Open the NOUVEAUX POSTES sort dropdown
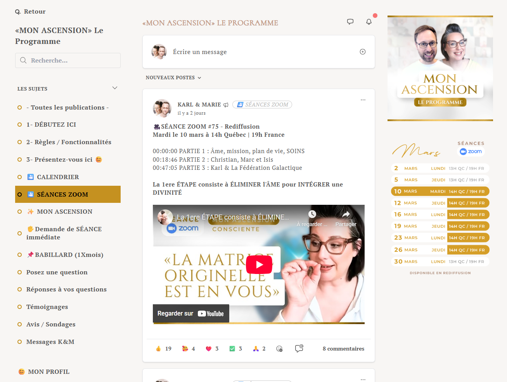Image resolution: width=507 pixels, height=382 pixels. pos(173,77)
